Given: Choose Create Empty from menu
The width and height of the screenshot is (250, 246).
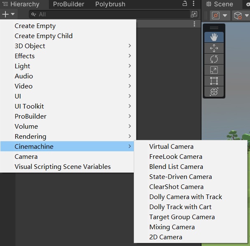Looking at the screenshot, I should [68, 26].
